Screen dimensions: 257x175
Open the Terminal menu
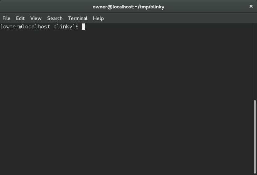[x=78, y=18]
